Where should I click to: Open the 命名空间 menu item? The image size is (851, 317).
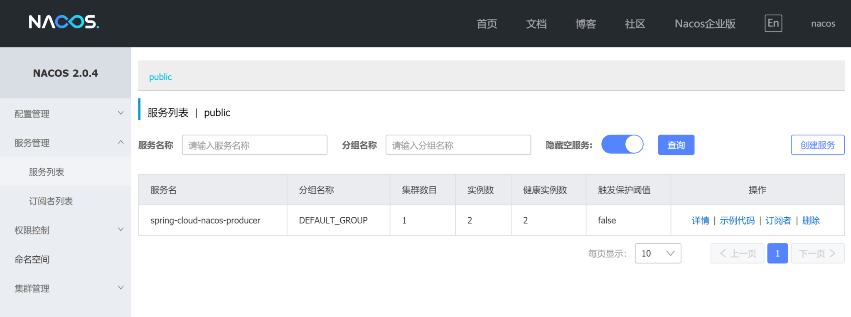(32, 259)
